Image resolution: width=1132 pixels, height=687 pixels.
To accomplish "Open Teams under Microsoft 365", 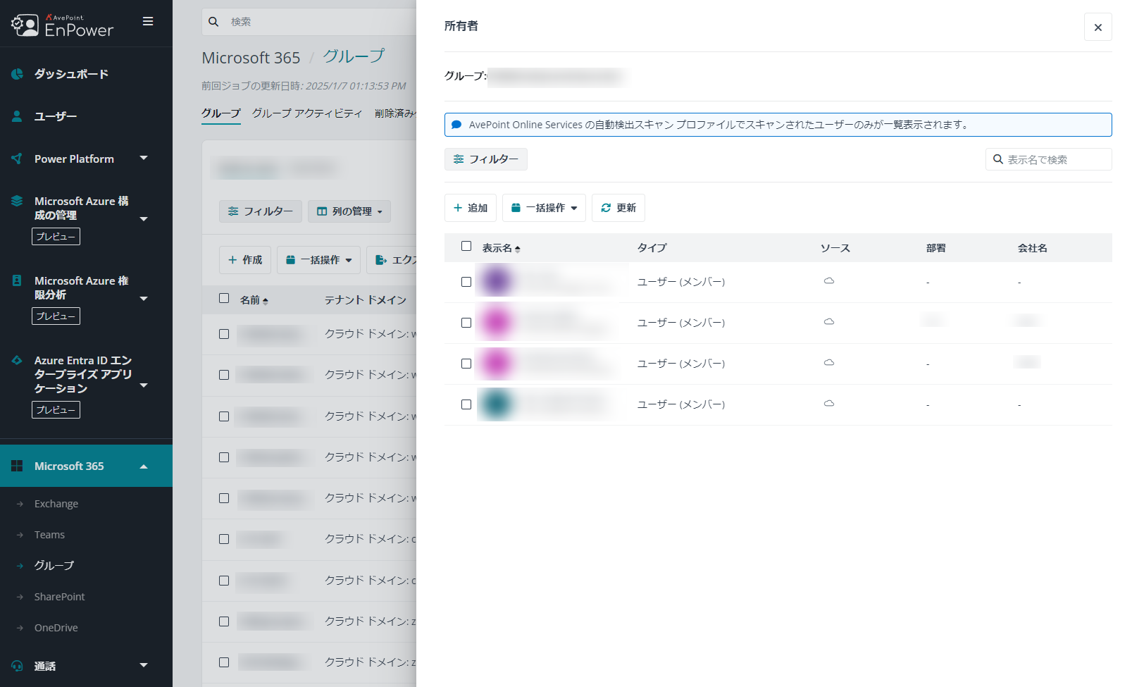I will tap(49, 535).
